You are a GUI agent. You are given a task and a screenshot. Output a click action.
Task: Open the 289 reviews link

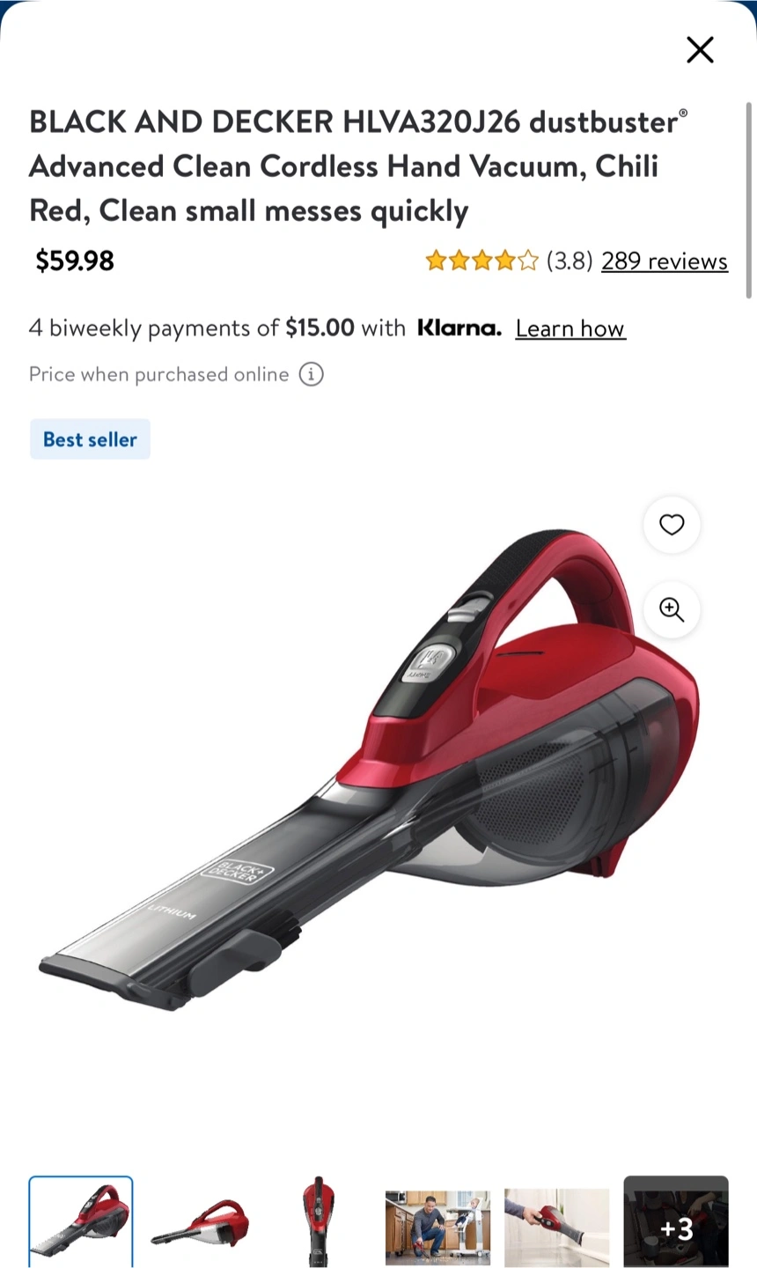(665, 261)
